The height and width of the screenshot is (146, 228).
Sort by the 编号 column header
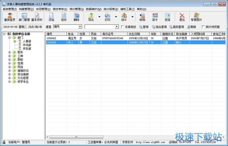coord(56,34)
